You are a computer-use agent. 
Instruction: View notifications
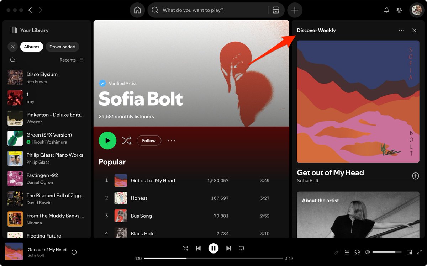(386, 10)
